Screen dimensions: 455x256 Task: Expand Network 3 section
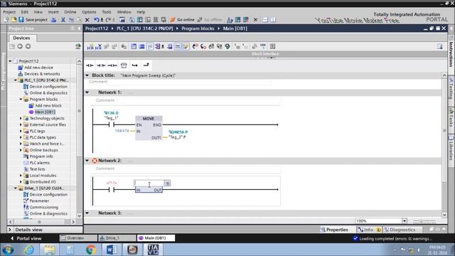pyautogui.click(x=87, y=213)
